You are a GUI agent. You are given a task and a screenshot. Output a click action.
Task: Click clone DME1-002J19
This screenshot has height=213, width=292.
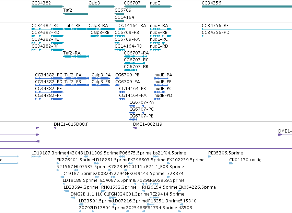tap(212, 128)
